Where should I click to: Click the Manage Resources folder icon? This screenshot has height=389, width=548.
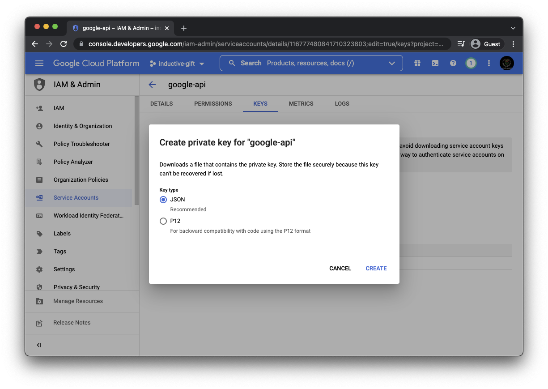39,301
